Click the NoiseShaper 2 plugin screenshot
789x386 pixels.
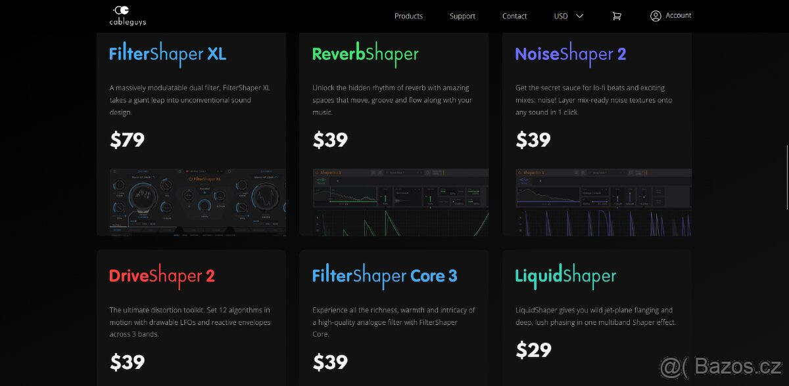coord(603,202)
